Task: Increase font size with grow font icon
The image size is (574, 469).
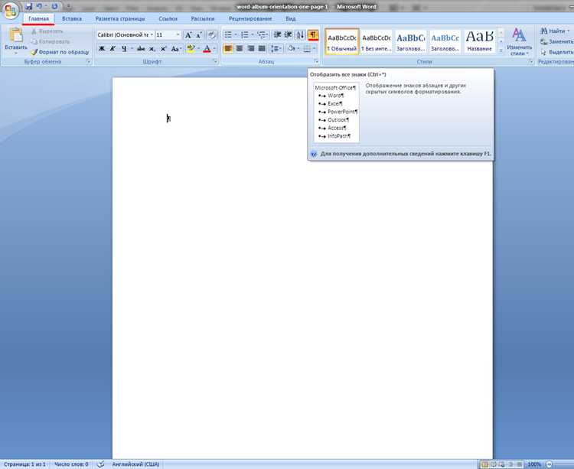Action: [x=188, y=35]
